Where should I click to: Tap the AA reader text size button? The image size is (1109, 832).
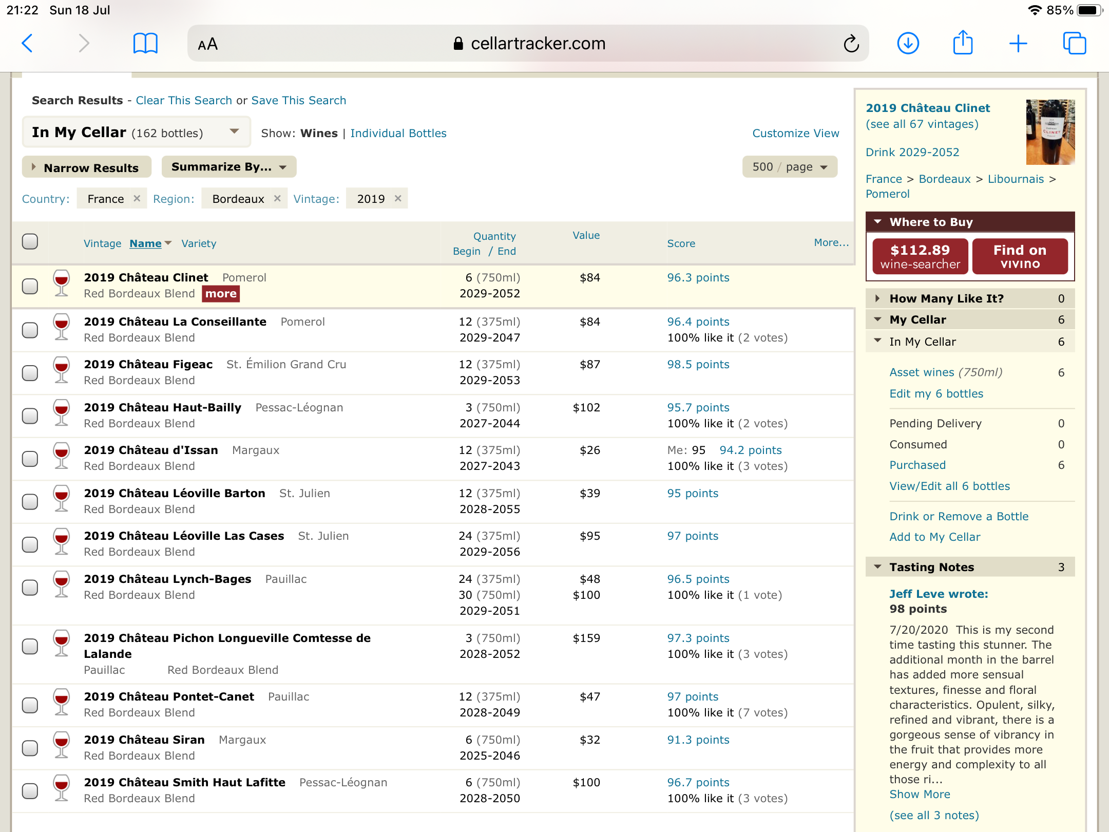click(x=208, y=45)
